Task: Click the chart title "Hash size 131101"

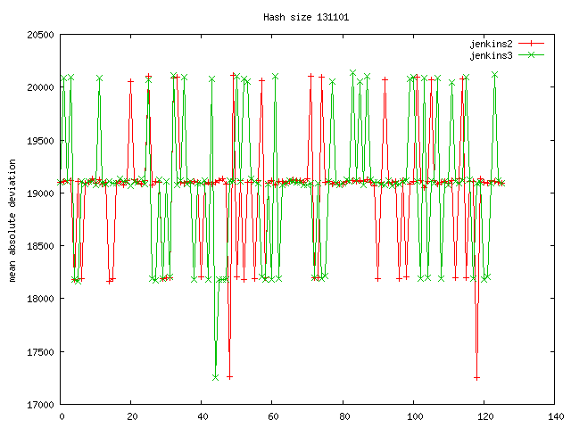Action: [x=306, y=17]
